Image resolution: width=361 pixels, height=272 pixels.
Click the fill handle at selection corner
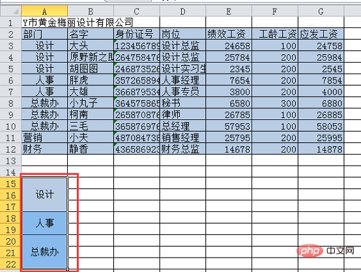tap(67, 269)
